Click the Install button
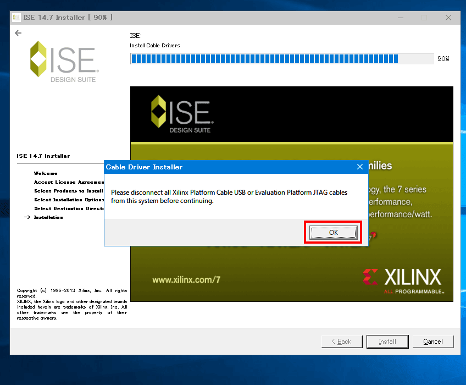This screenshot has width=466, height=385. pyautogui.click(x=387, y=342)
